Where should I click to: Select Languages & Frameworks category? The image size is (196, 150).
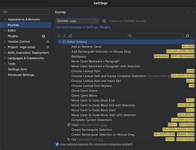[x=26, y=58]
